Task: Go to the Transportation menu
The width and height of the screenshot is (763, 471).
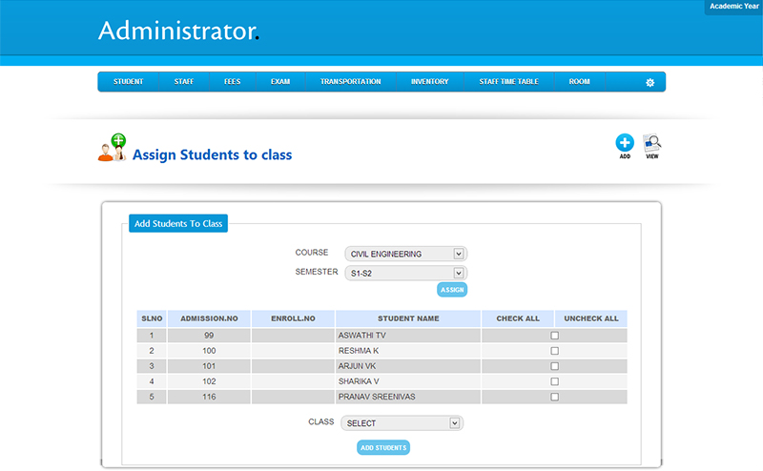Action: click(x=350, y=82)
